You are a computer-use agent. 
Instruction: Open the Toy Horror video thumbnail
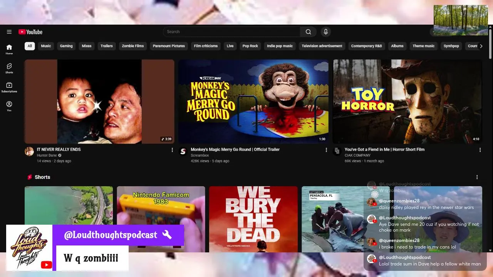pos(407,102)
